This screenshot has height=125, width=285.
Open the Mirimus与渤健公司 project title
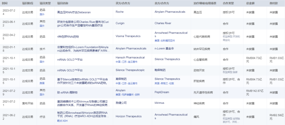coord(83,103)
